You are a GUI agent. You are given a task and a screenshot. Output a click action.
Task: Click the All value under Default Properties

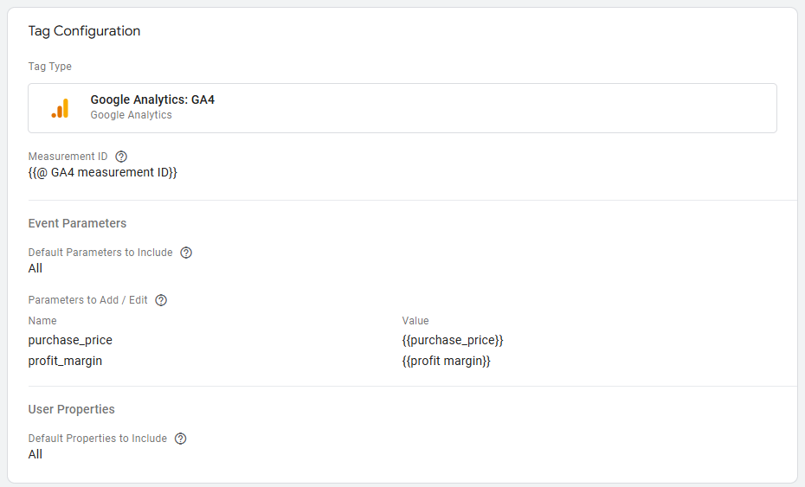coord(35,454)
